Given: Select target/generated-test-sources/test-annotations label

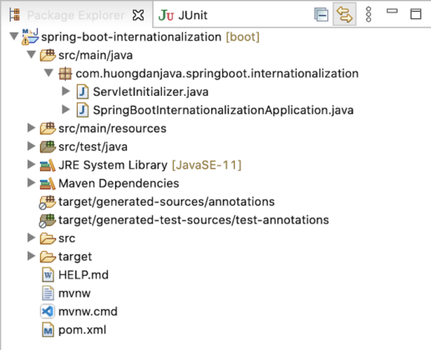Looking at the screenshot, I should (194, 220).
